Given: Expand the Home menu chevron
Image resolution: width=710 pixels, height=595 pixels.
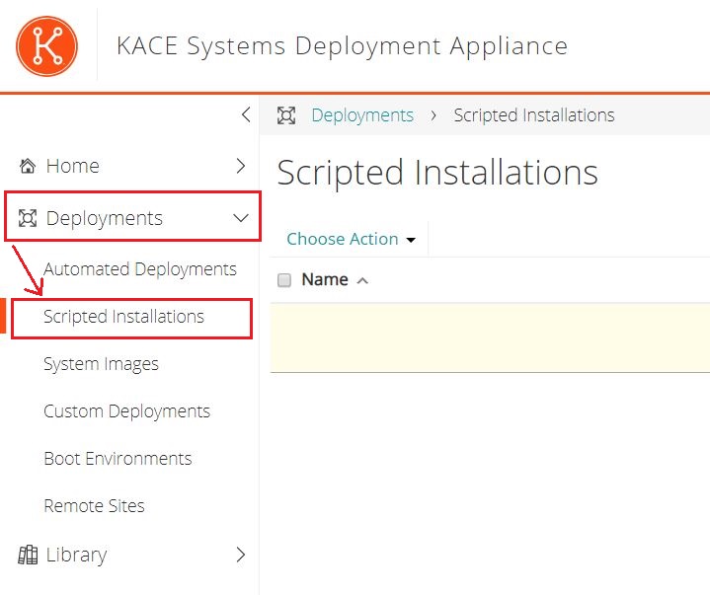Looking at the screenshot, I should (x=241, y=166).
